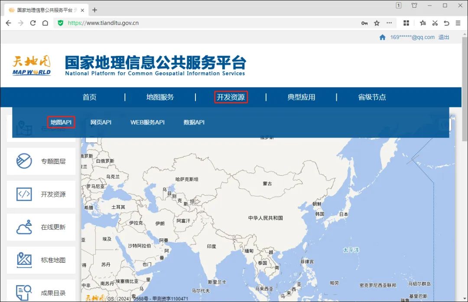
Task: Click the undo closed tab icon
Action: 446,23
